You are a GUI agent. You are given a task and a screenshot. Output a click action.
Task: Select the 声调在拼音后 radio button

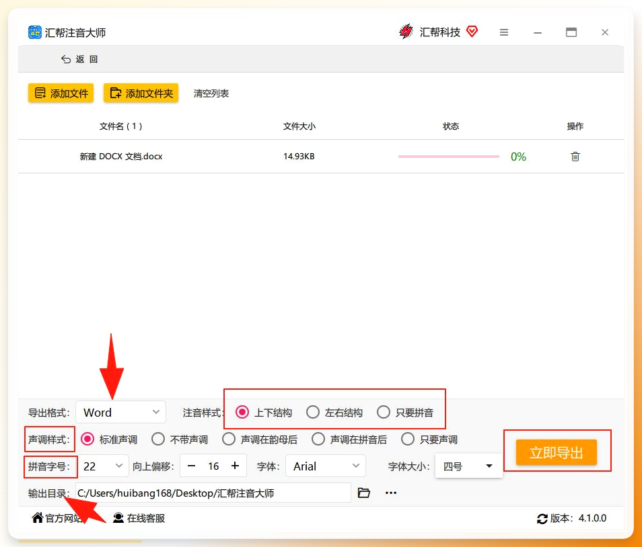tap(318, 439)
